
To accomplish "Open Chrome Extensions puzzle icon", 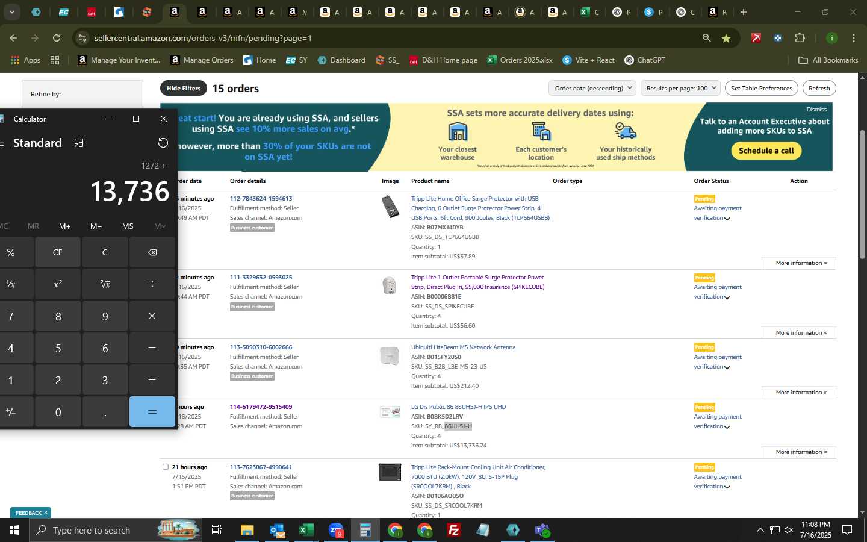I will point(800,38).
